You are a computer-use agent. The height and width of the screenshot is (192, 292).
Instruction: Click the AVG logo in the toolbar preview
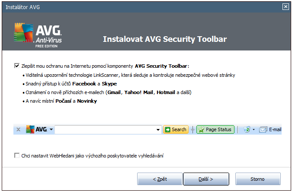(x=36, y=129)
